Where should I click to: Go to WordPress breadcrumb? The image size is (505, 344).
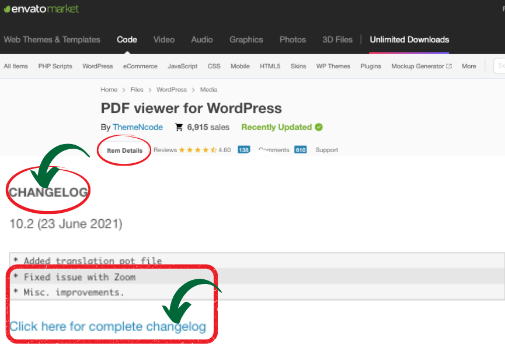pos(171,90)
